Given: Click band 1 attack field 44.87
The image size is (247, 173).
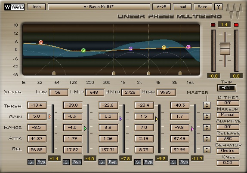Looking at the screenshot, I should click(37, 139).
